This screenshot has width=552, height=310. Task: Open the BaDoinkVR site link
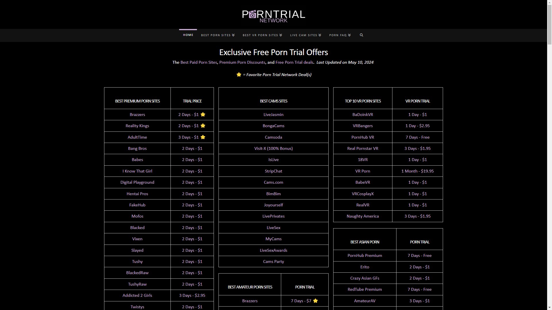point(363,115)
